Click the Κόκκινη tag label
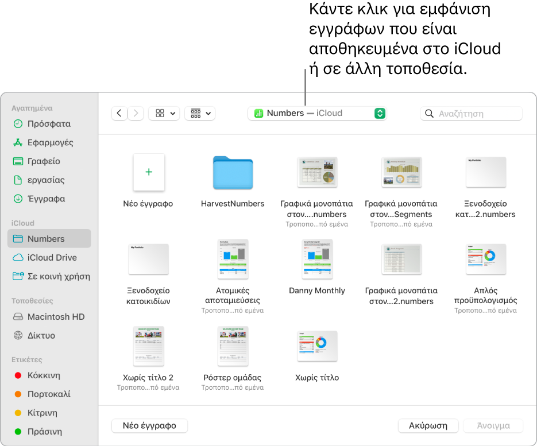537x446 pixels. click(44, 375)
